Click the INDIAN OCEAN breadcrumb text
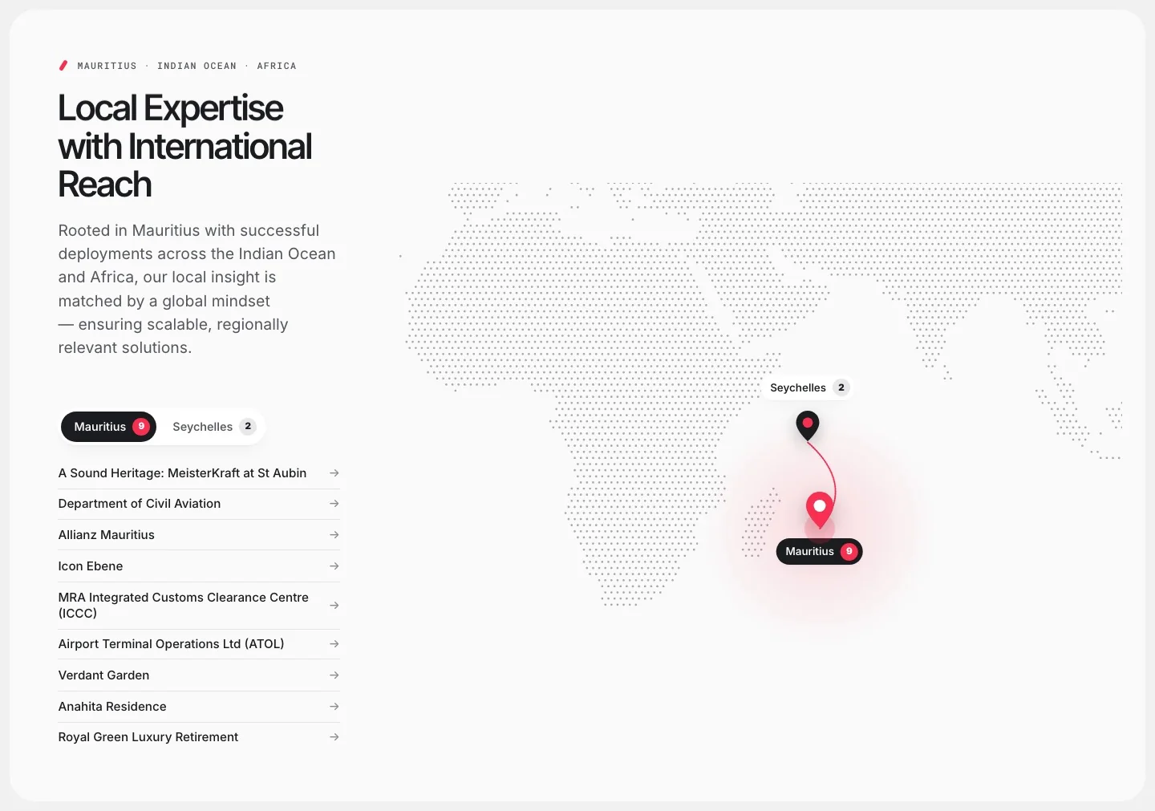 197,66
